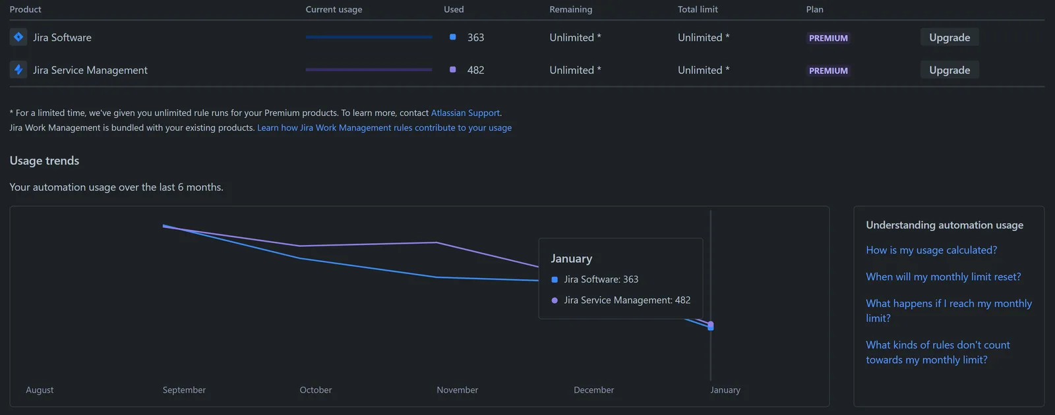Click Jira Software: 363 in tooltip
This screenshot has height=415, width=1055.
point(601,279)
